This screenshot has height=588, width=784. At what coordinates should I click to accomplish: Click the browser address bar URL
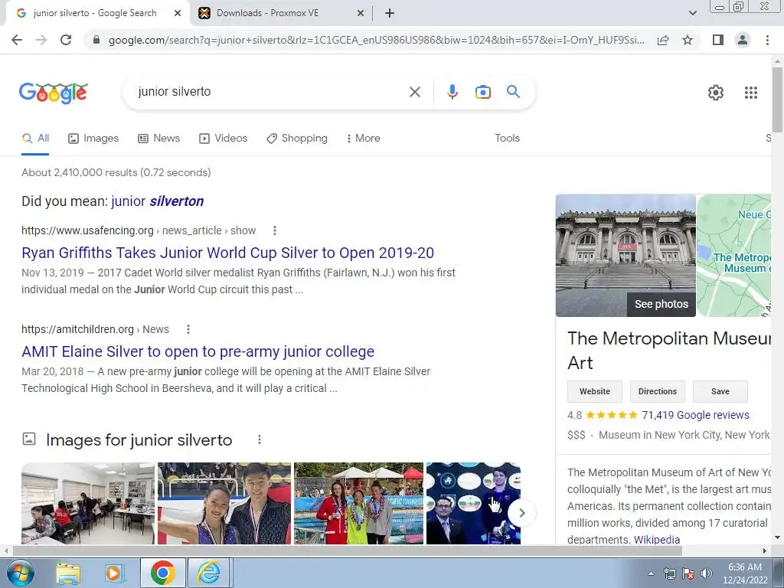376,40
